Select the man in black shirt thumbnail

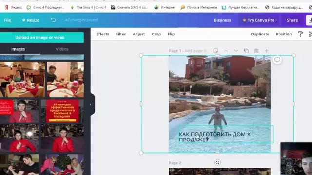(x=19, y=165)
